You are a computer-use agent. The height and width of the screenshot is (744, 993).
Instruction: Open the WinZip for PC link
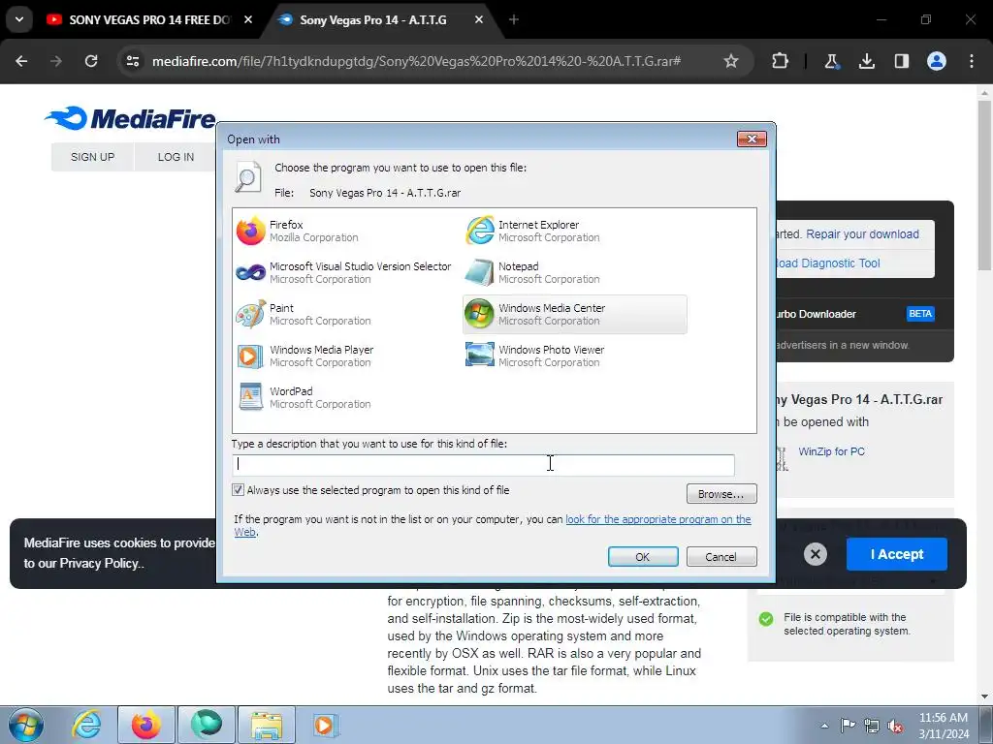[x=831, y=451]
